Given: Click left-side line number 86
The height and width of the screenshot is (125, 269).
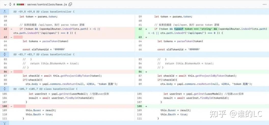Looking at the screenshot, I should [x=5, y=72].
